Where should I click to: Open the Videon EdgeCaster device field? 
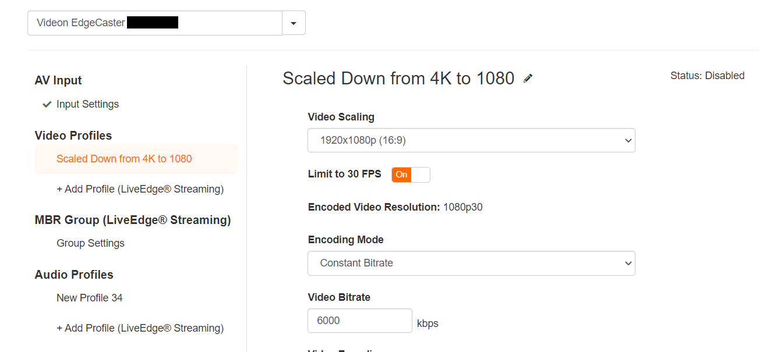(x=155, y=23)
